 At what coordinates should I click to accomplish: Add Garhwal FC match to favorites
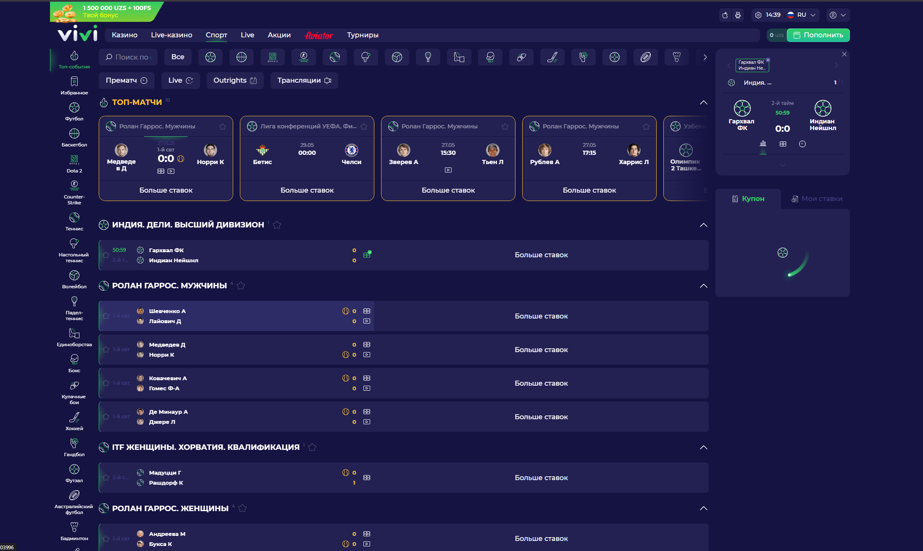106,255
